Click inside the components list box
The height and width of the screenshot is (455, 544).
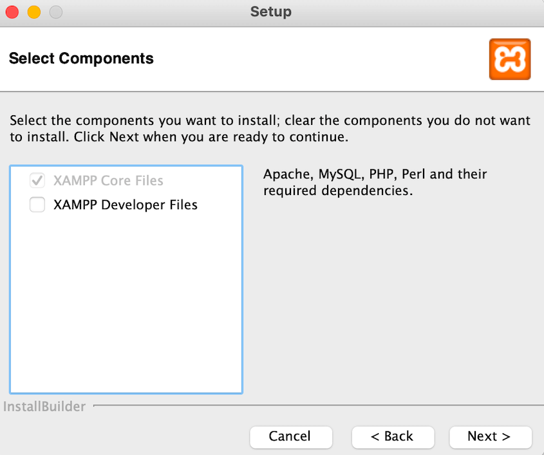click(x=126, y=290)
